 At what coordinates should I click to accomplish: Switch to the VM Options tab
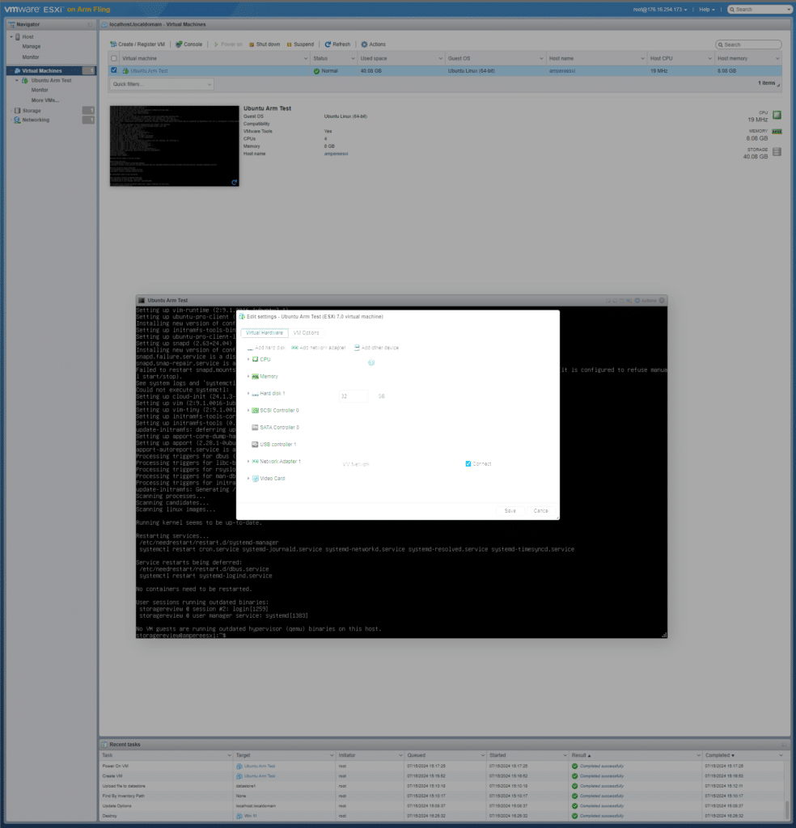click(307, 332)
